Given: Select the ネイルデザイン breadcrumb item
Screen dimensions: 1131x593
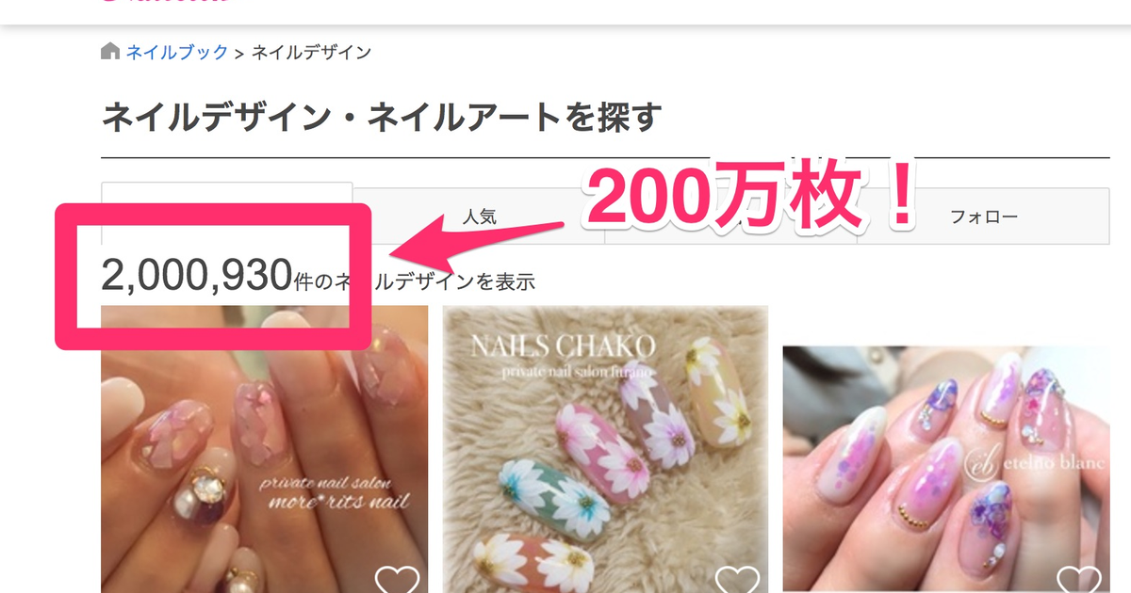Looking at the screenshot, I should tap(311, 52).
